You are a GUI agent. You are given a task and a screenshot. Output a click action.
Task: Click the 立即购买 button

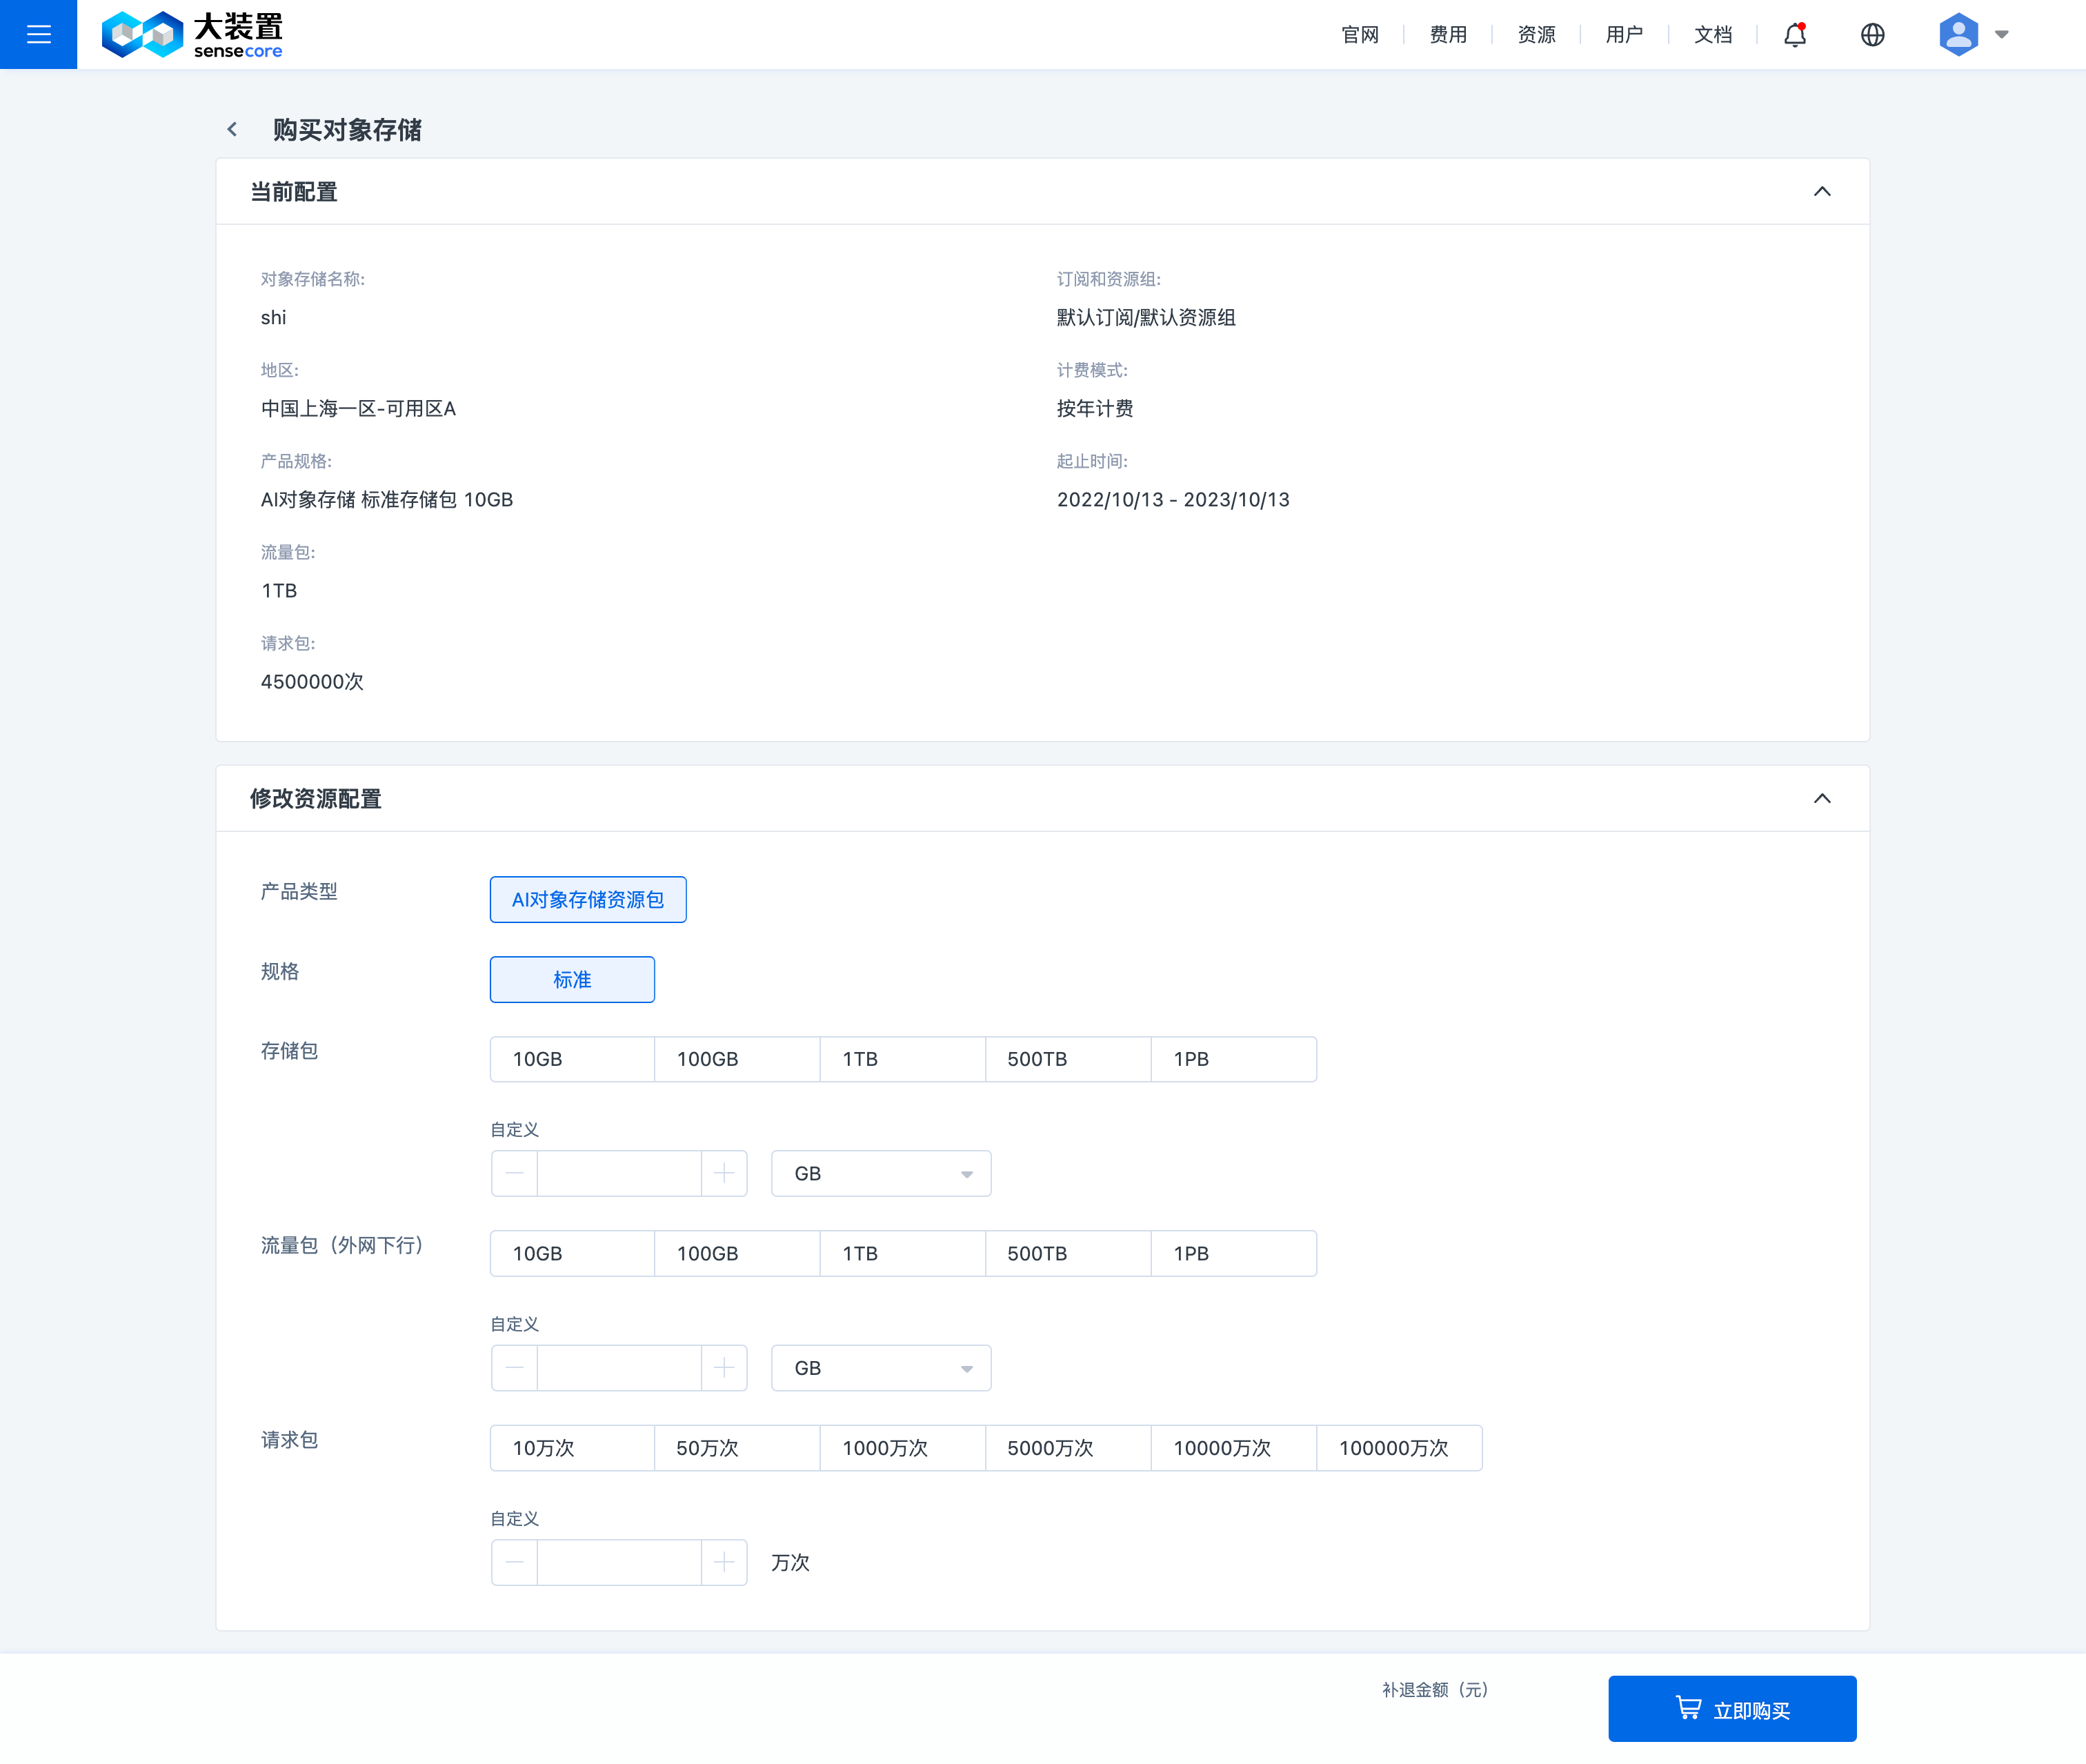click(1731, 1709)
